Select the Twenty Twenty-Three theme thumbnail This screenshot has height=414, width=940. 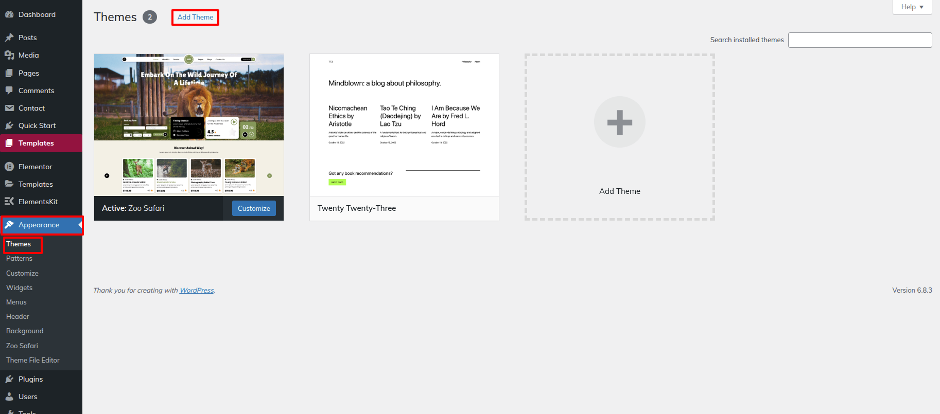tap(404, 125)
